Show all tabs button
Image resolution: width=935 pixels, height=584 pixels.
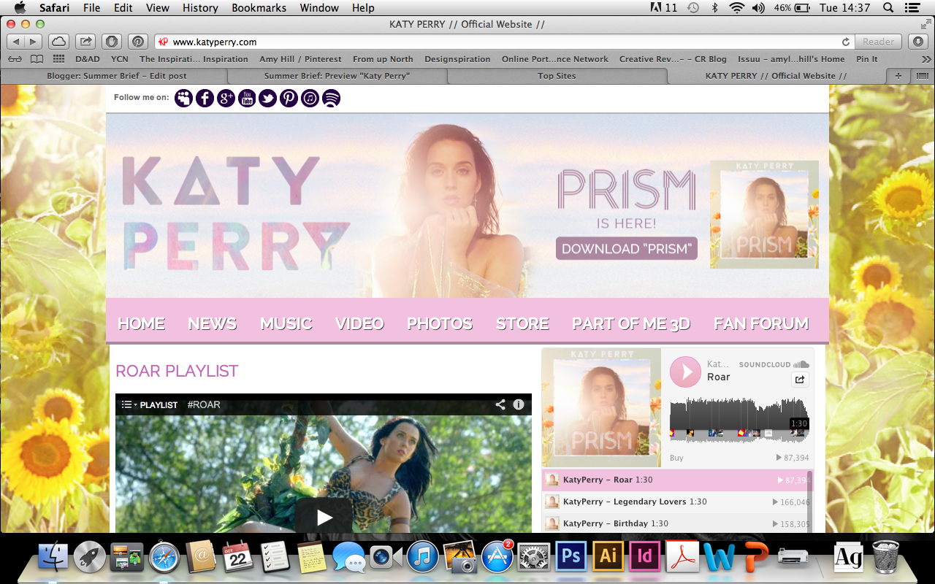[922, 76]
